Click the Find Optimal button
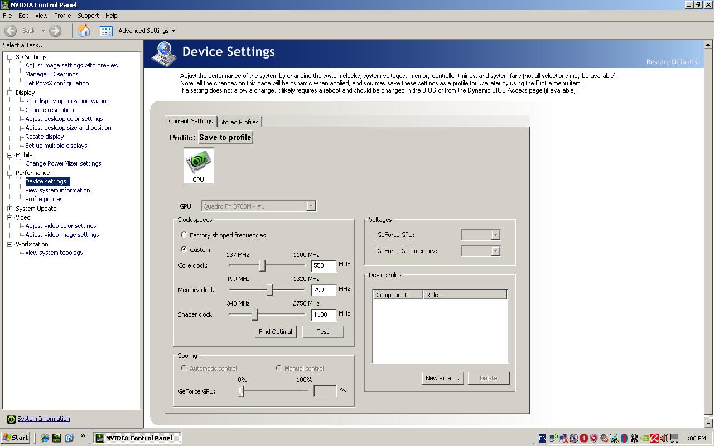 [x=276, y=332]
